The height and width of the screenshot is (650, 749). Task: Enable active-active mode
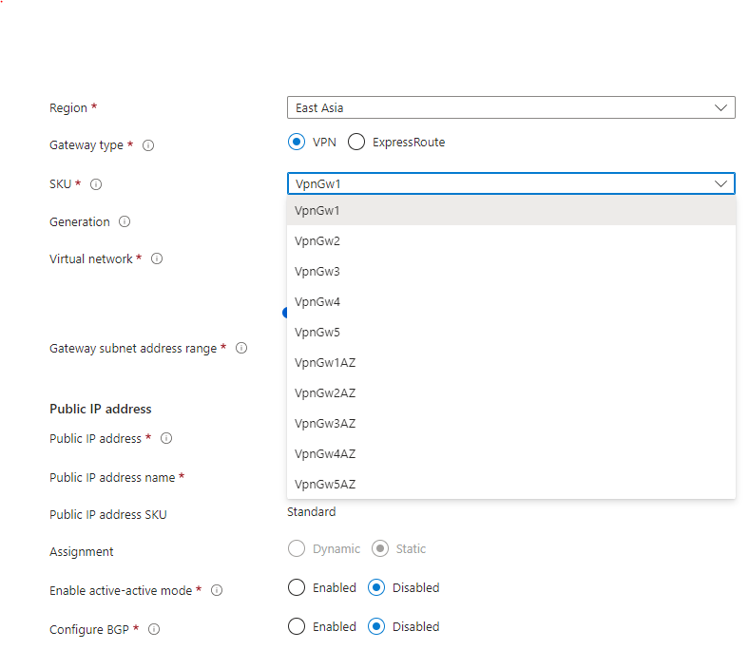pyautogui.click(x=297, y=588)
